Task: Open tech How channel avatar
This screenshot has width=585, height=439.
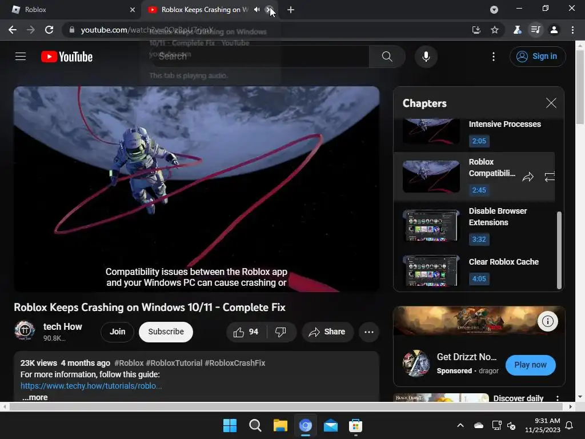Action: [x=25, y=330]
